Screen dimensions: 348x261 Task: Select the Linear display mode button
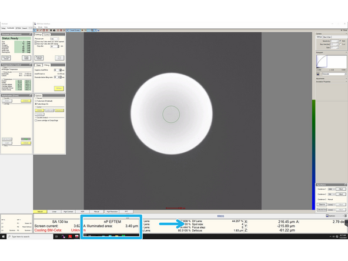pos(54,212)
